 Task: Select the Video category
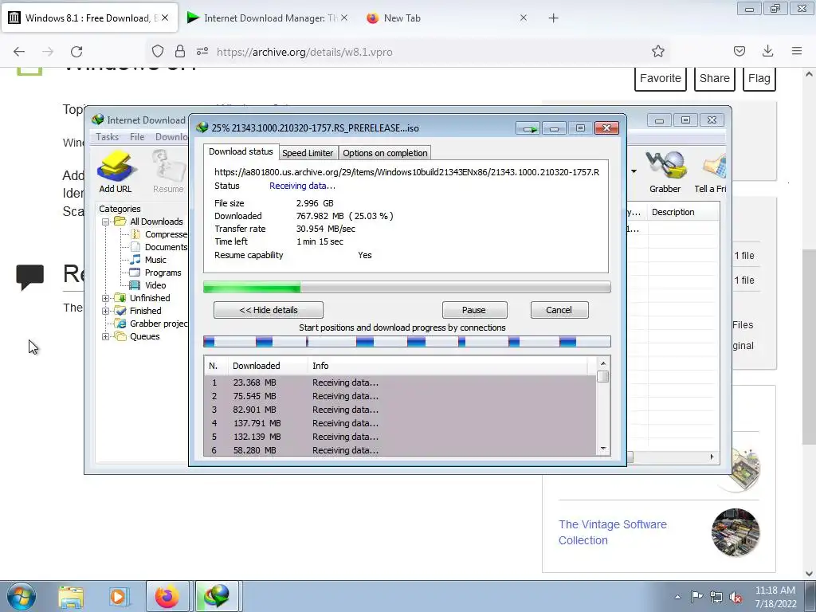coord(149,285)
